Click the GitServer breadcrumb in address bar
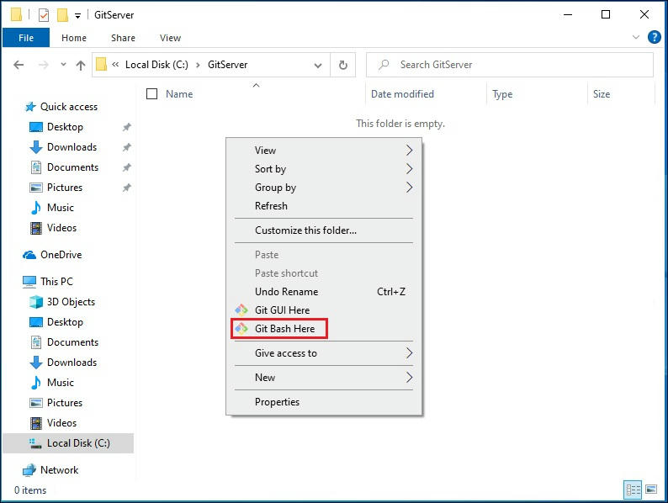The width and height of the screenshot is (668, 503). click(227, 65)
